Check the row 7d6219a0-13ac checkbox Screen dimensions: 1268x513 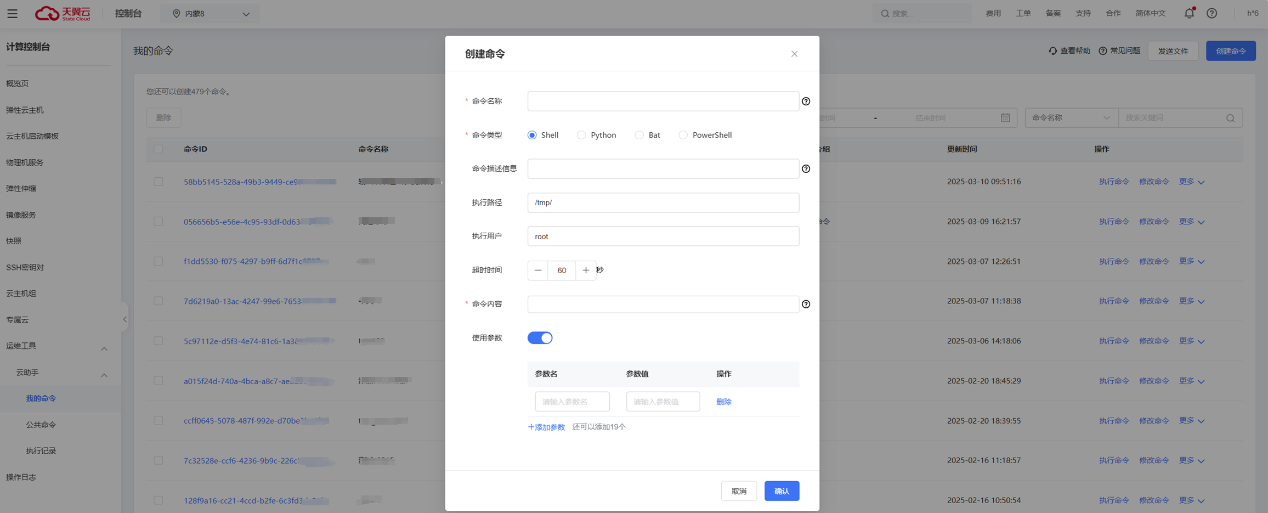click(158, 301)
